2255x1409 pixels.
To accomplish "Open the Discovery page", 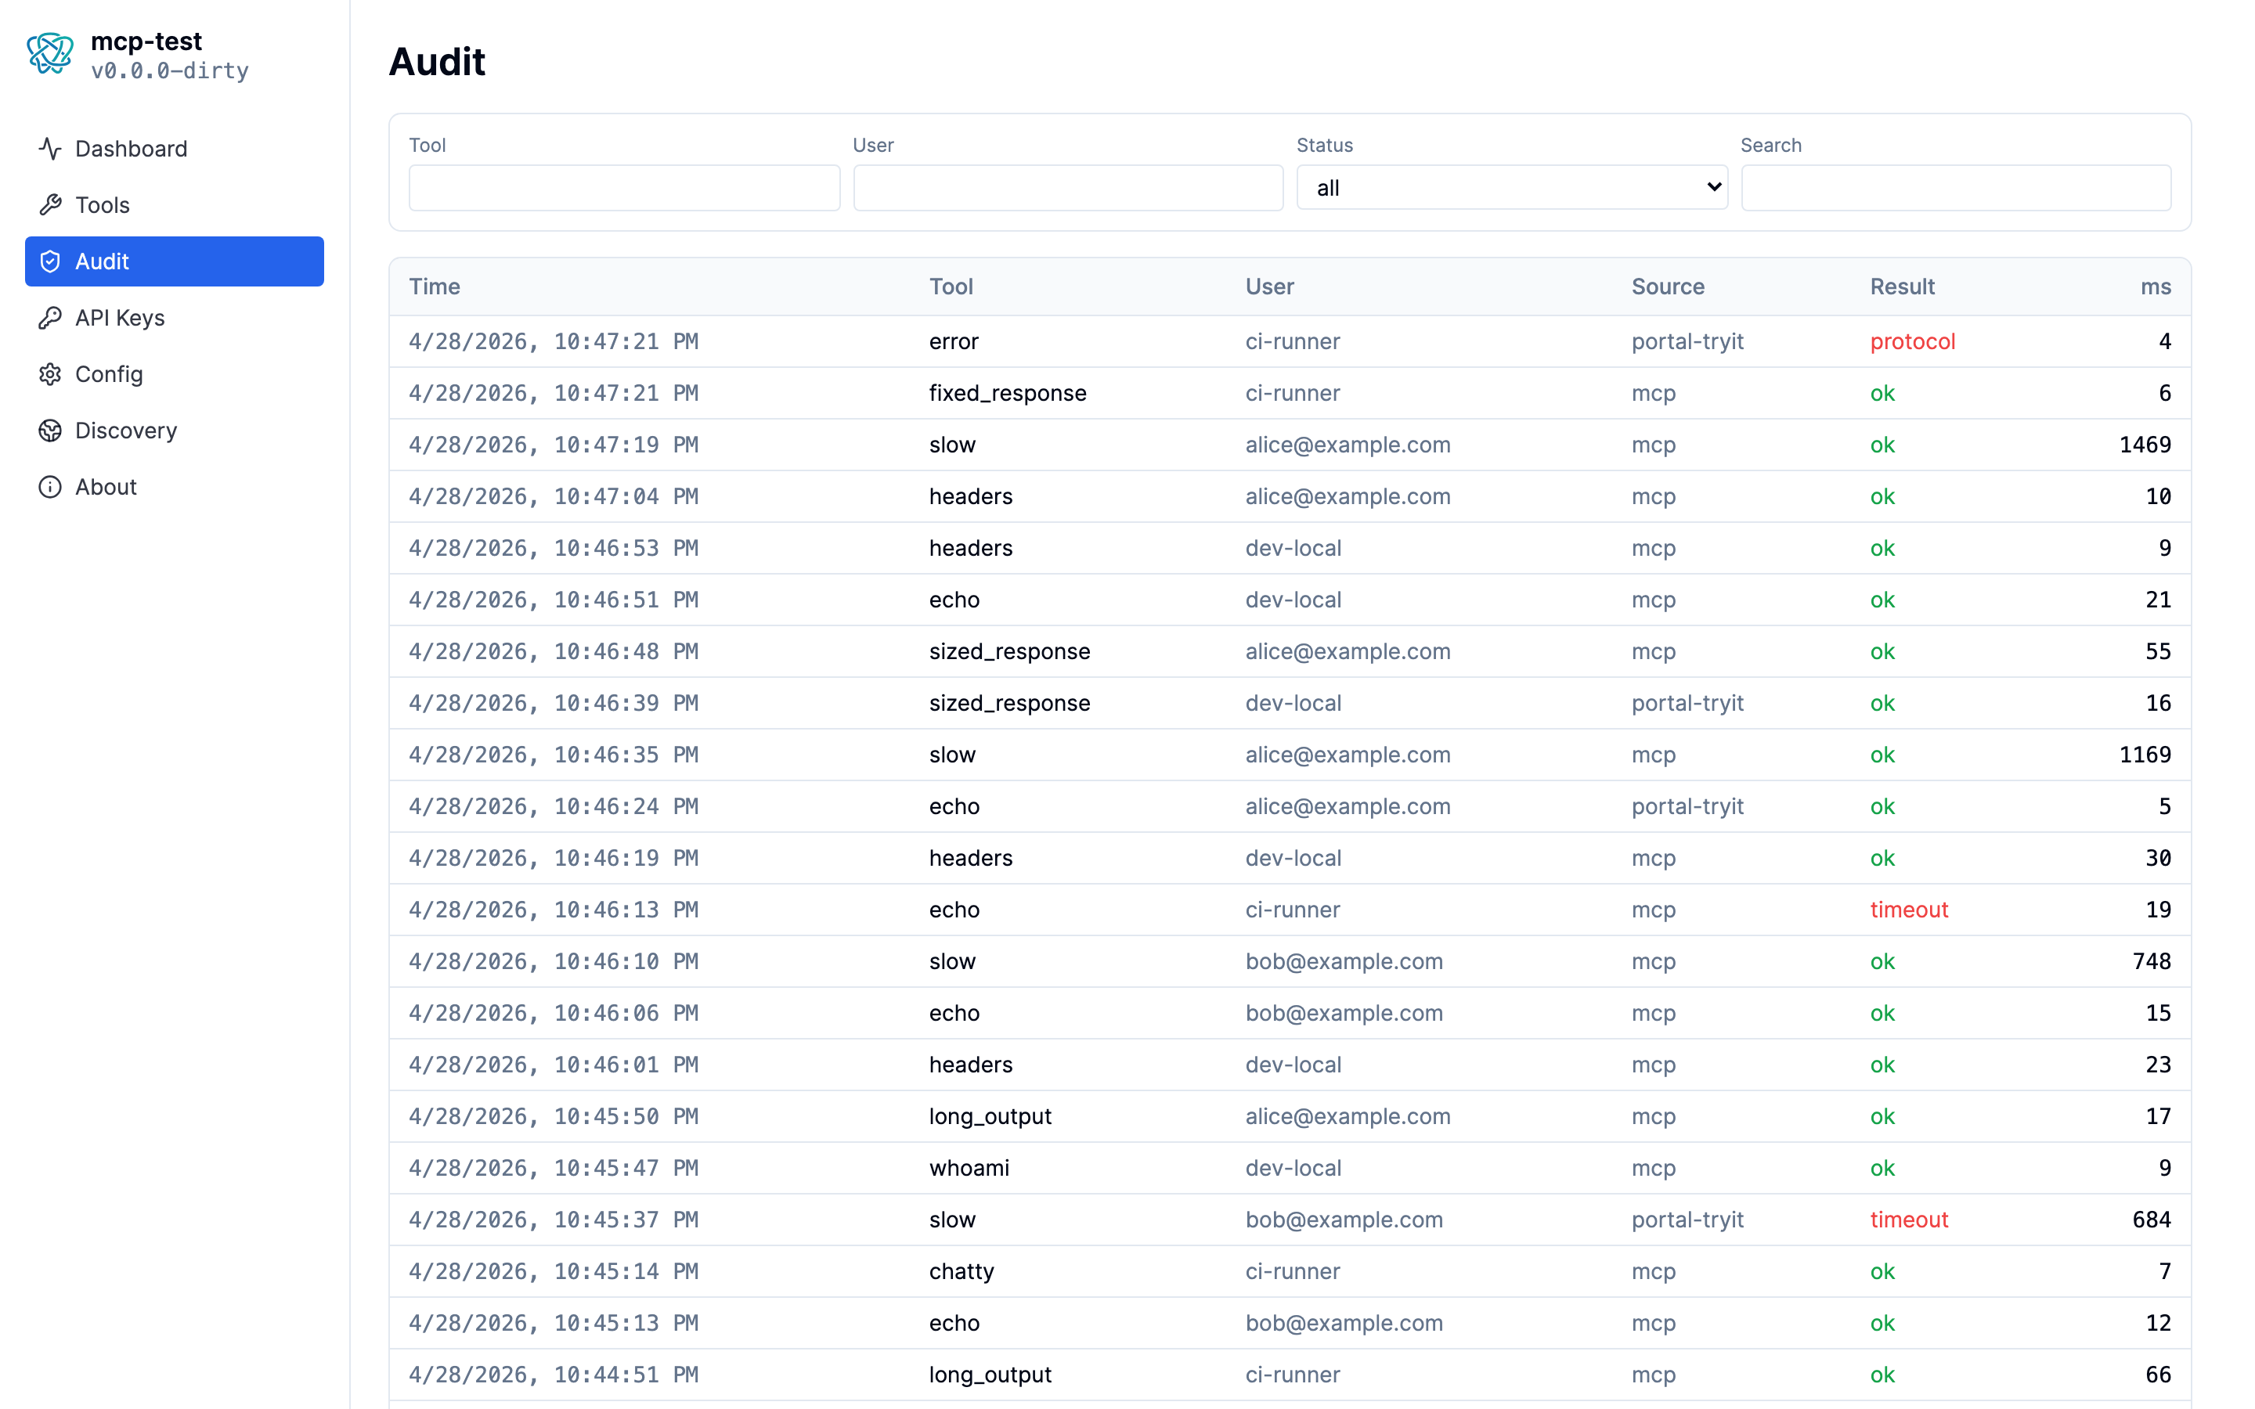I will coord(126,430).
